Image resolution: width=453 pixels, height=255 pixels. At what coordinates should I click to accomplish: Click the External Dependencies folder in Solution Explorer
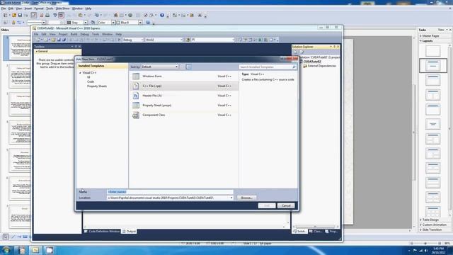pos(319,66)
